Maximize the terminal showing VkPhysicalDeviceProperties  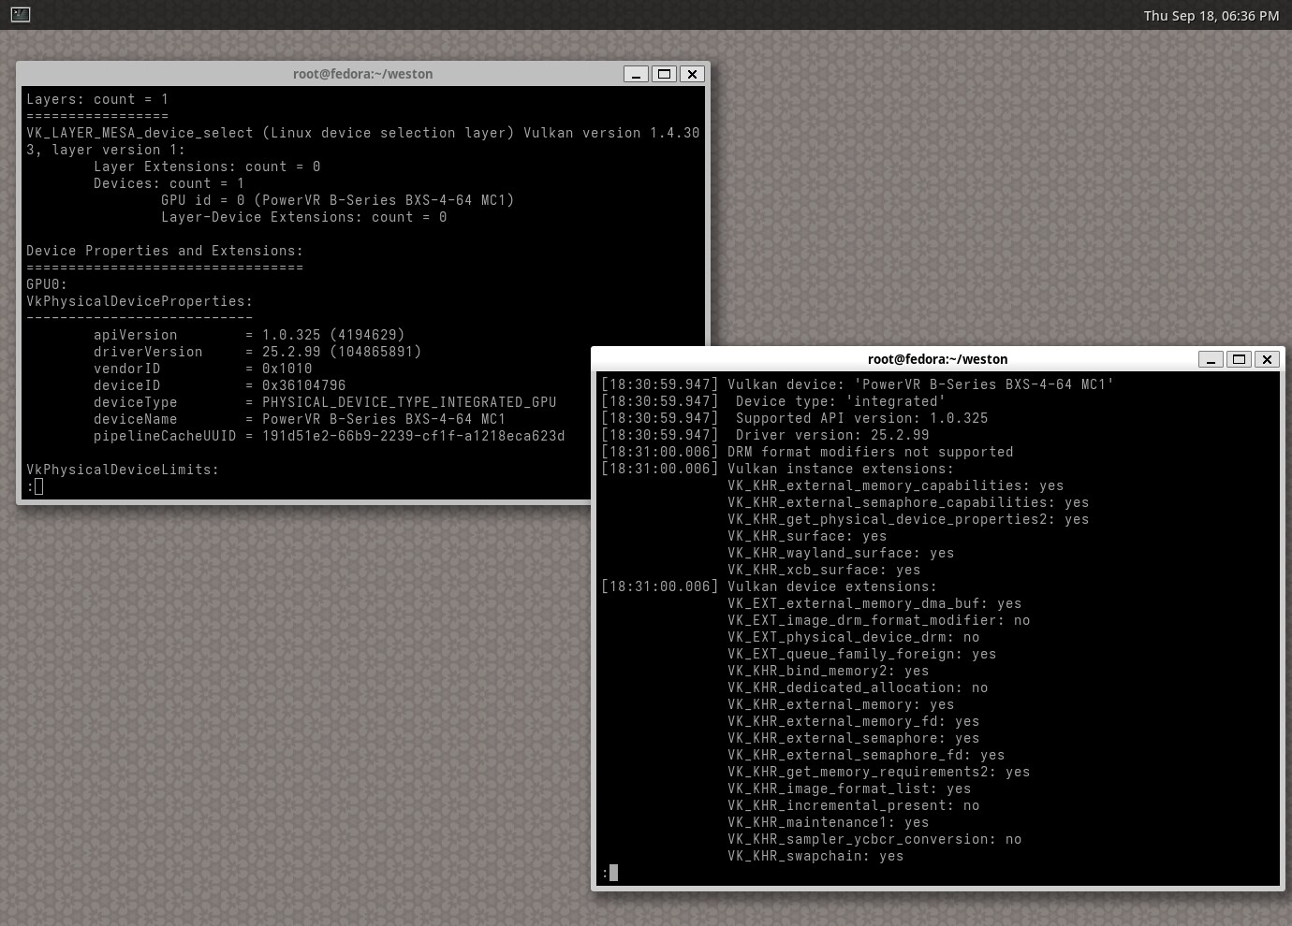pos(664,74)
